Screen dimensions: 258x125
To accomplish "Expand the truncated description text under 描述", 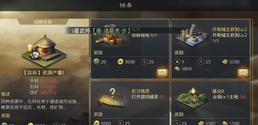I will [x=41, y=104].
